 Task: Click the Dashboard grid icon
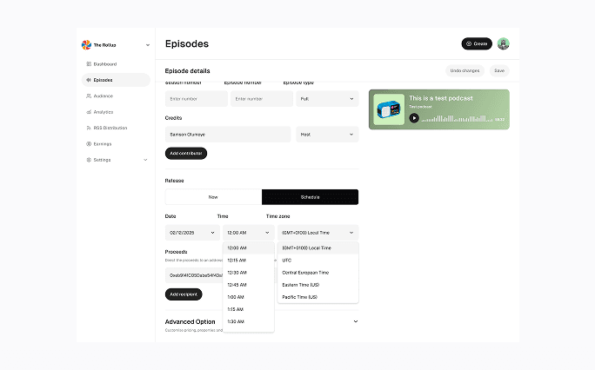tap(89, 64)
